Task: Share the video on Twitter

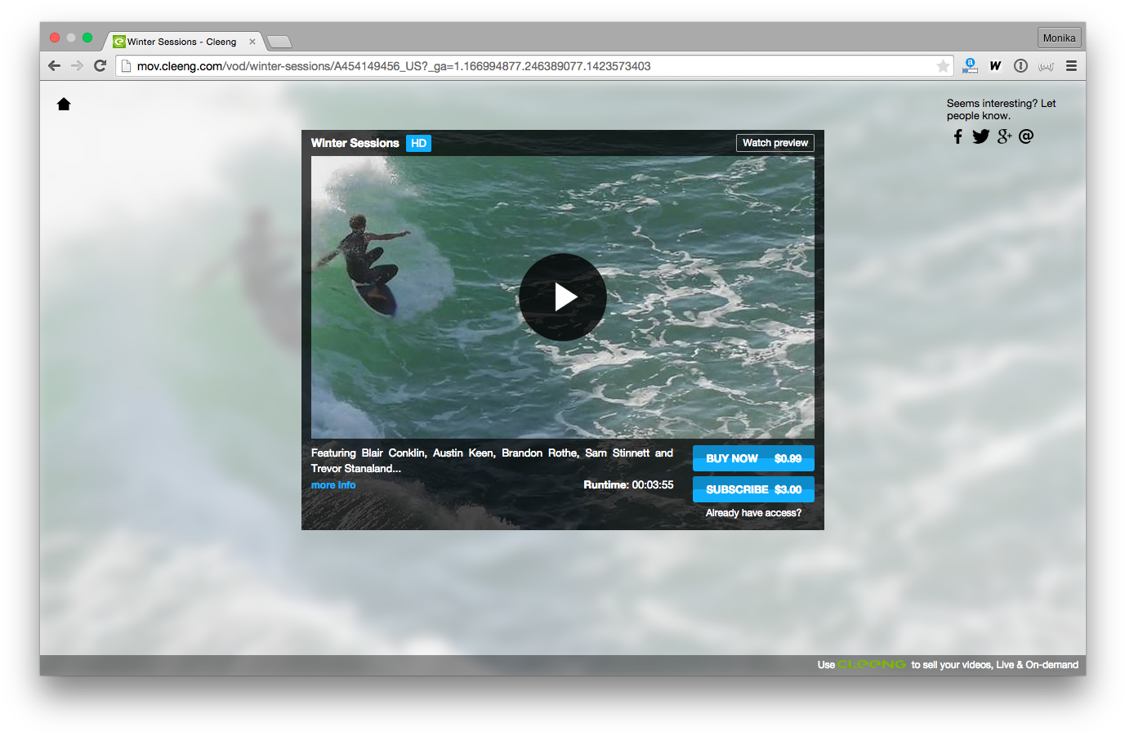Action: 980,136
